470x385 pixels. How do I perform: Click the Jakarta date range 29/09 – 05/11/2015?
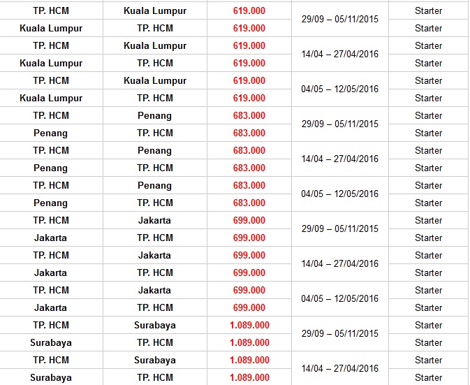pos(340,228)
